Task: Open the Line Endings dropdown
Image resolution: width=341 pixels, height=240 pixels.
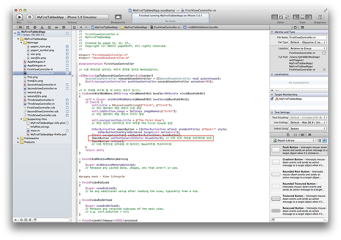Action: click(x=307, y=123)
